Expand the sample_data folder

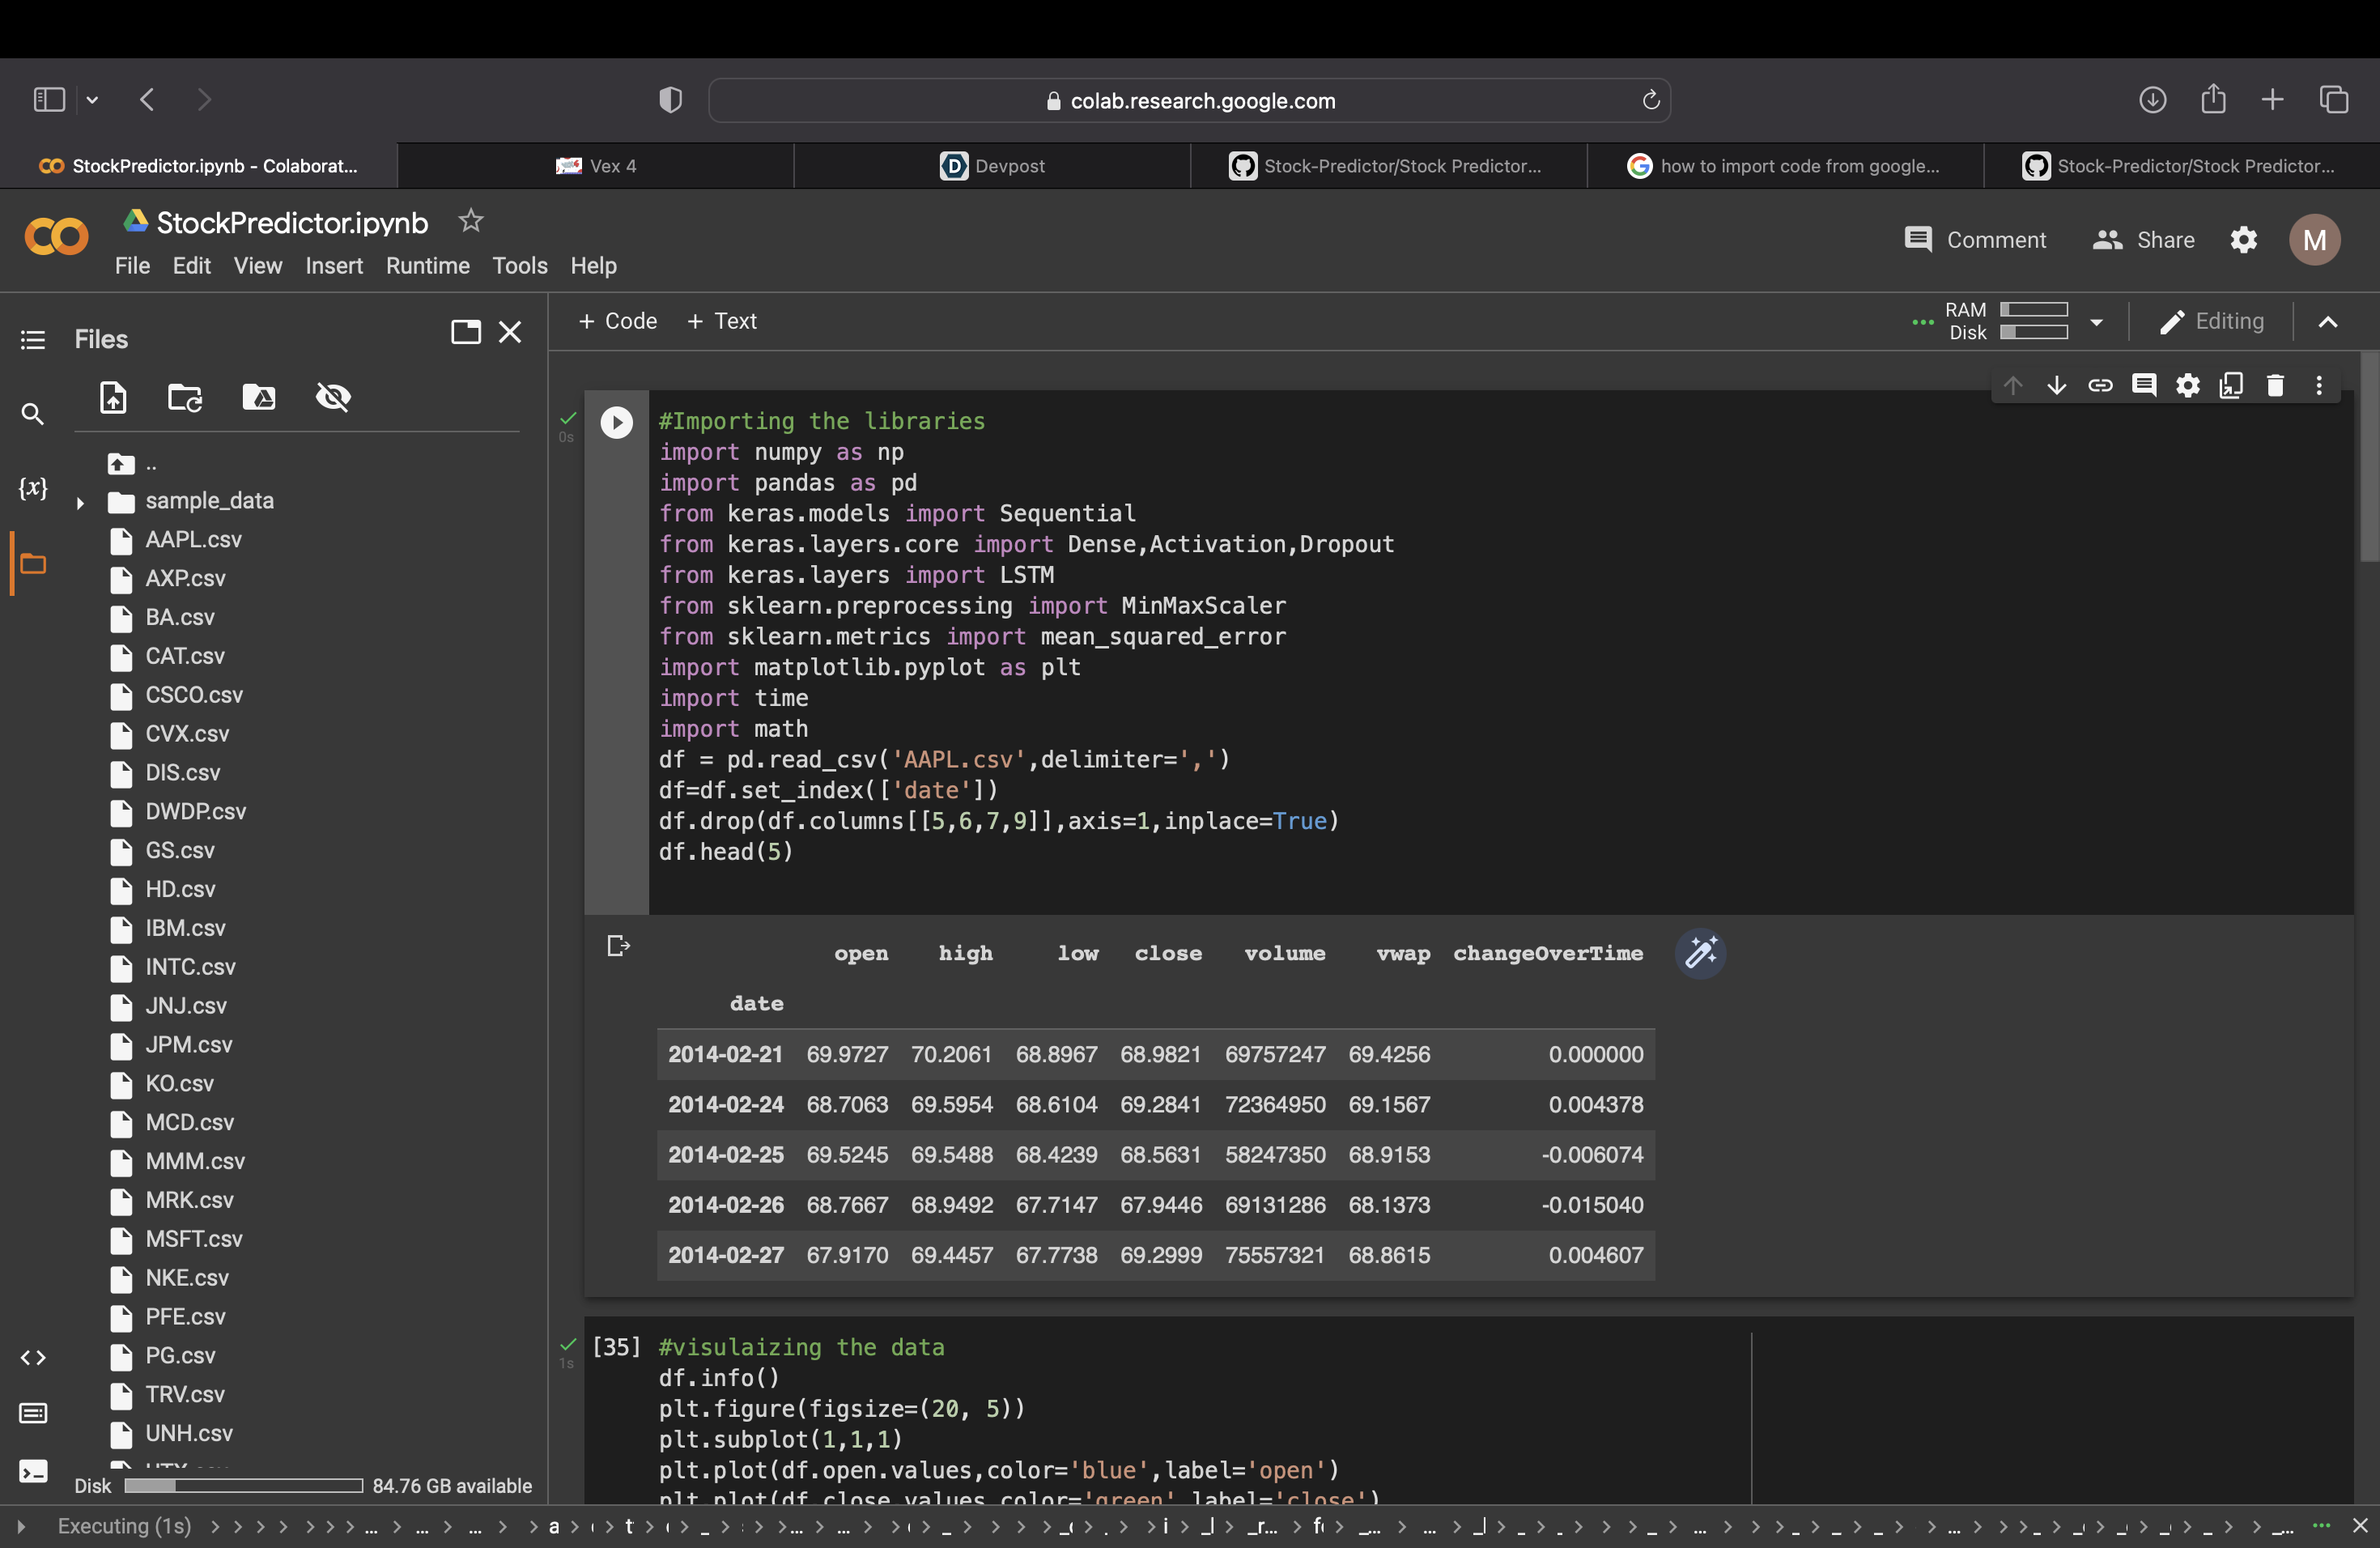[x=80, y=502]
